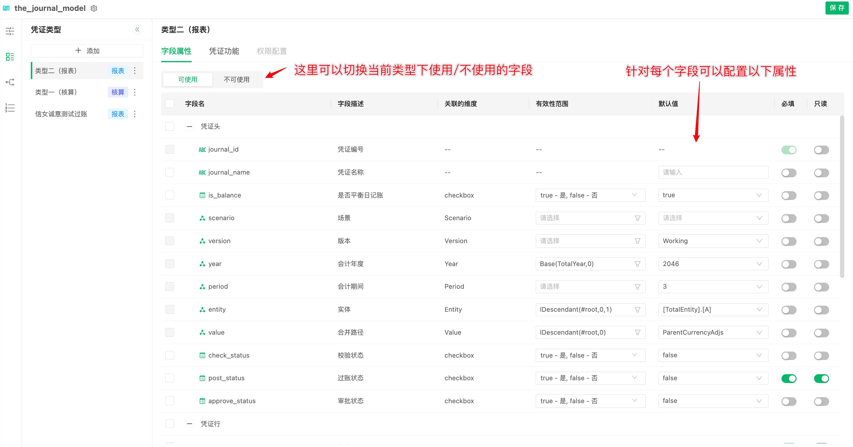Switch to the 凭证功能 tab
This screenshot has height=447, width=853.
(x=224, y=51)
